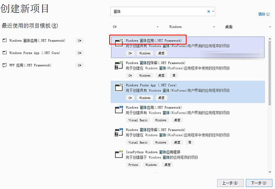Click the template list scroll up arrow
Screen dimensions: 275x189
[x=270, y=39]
